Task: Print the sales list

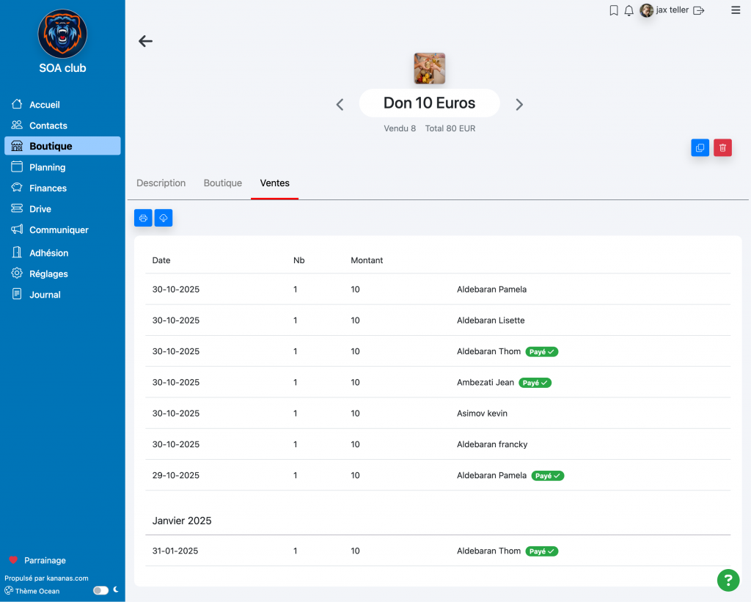Action: tap(143, 218)
